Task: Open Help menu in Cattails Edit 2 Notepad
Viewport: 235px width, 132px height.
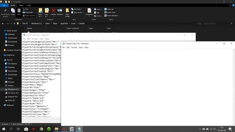Action: (x=86, y=47)
